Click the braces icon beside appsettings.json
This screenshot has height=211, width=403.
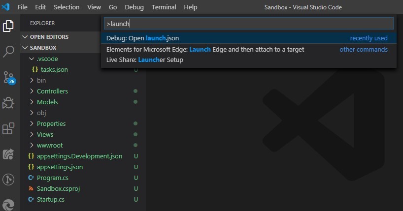click(x=31, y=167)
